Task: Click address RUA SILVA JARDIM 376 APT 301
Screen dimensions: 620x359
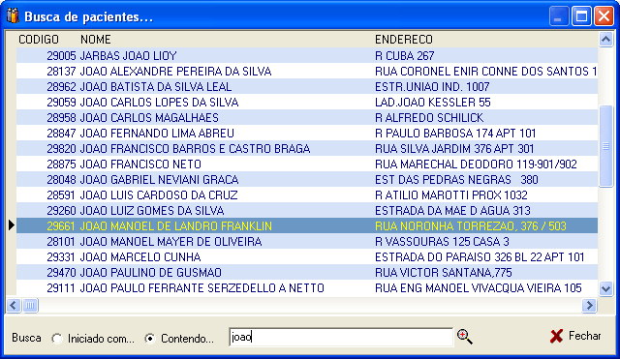Action: [x=454, y=148]
